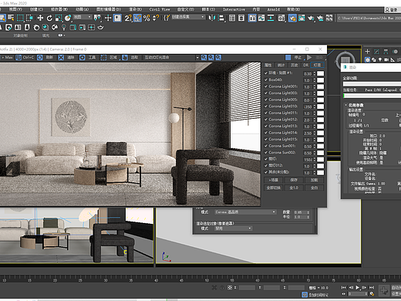Uncheck the Corona Sun002 checkbox
The width and height of the screenshot is (401, 301).
[266, 153]
